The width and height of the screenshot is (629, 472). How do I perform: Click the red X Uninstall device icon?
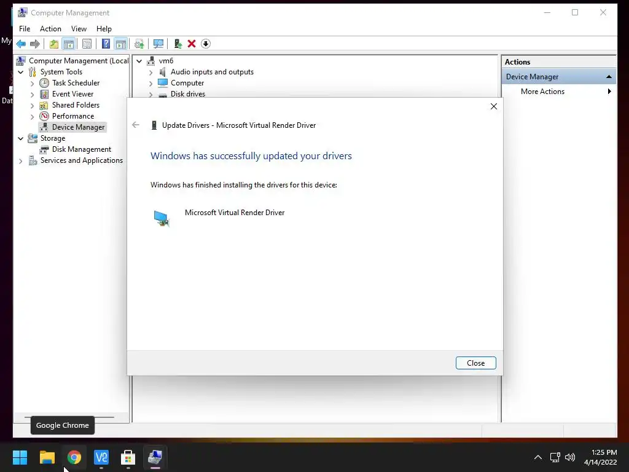[192, 44]
